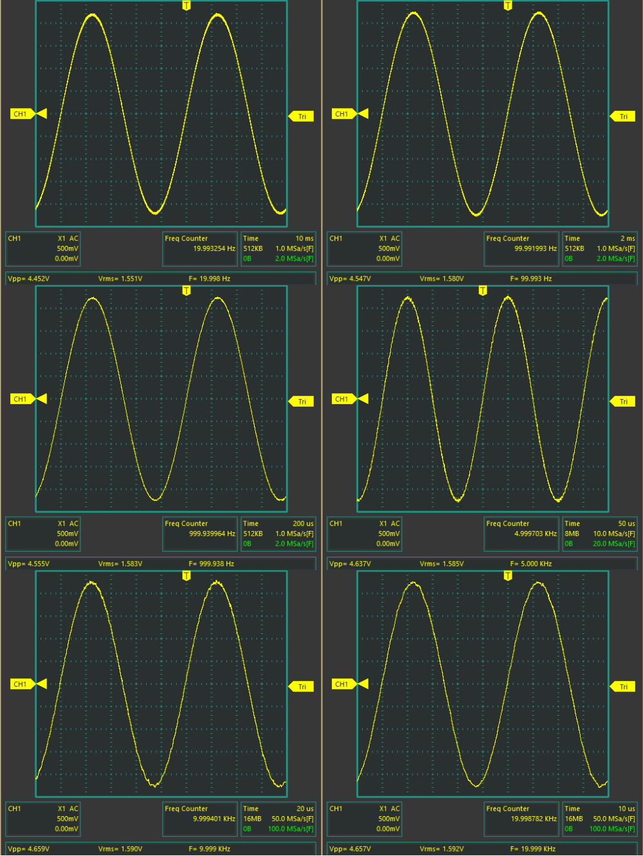643x856 pixels.
Task: Select the Tri trigger level marker on the 99.993 Hz scope
Action: click(x=622, y=116)
